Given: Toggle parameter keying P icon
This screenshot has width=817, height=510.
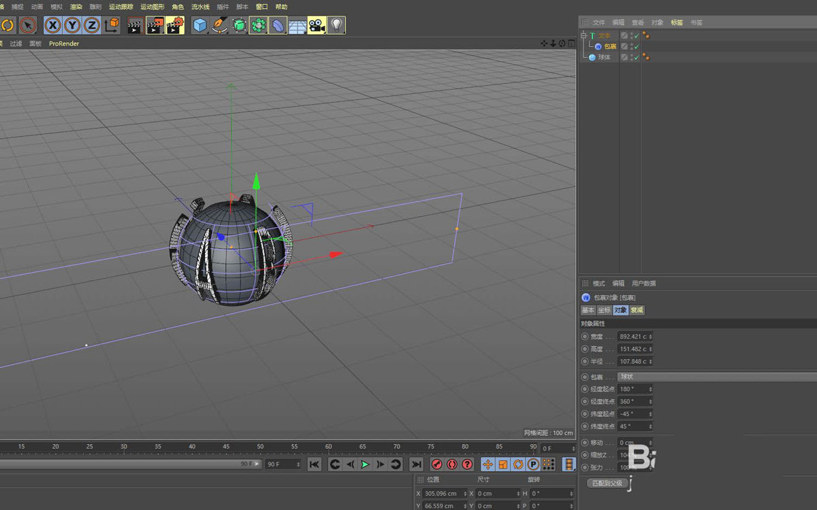Looking at the screenshot, I should pos(532,464).
